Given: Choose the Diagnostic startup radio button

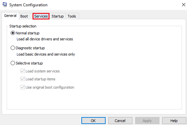Looking at the screenshot, I should click(13, 48).
